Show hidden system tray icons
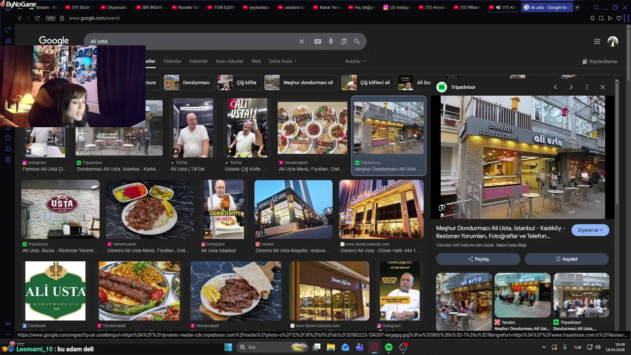Screen dimensions: 631x355 point(544,347)
